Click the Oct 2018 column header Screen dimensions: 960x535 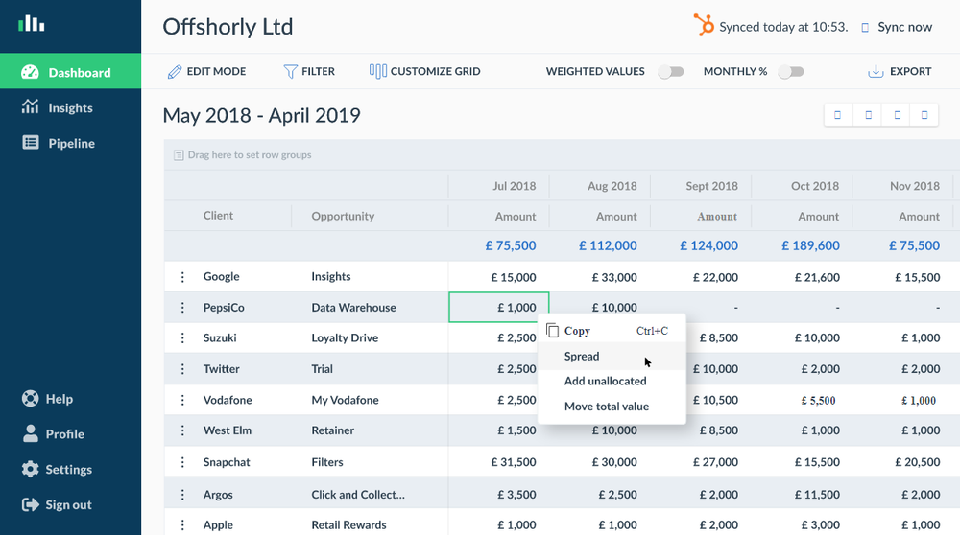click(815, 186)
